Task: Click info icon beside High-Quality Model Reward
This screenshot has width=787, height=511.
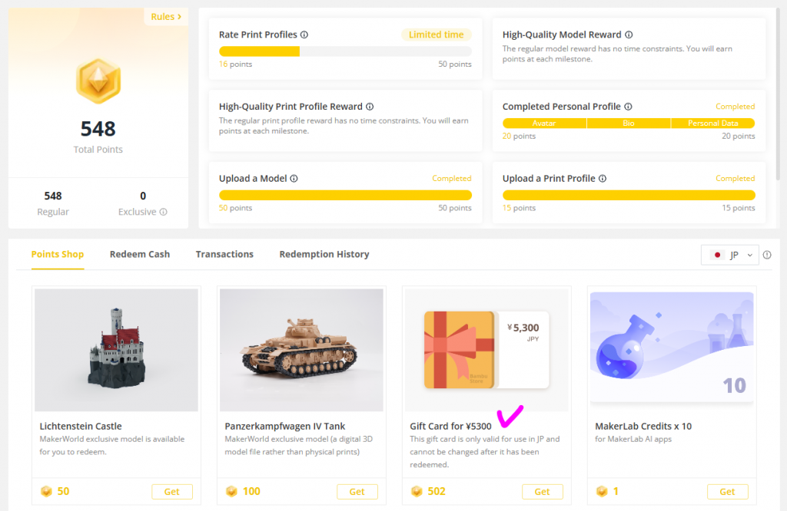Action: click(x=629, y=35)
